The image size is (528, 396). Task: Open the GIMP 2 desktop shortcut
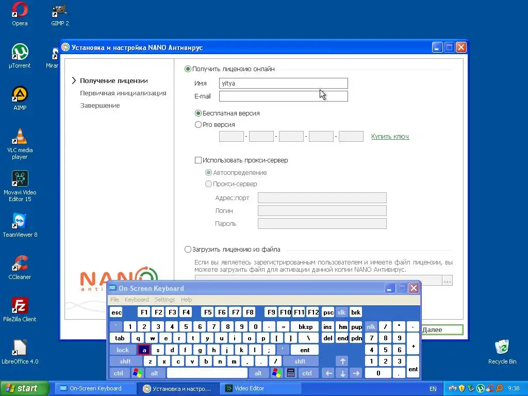pyautogui.click(x=60, y=14)
